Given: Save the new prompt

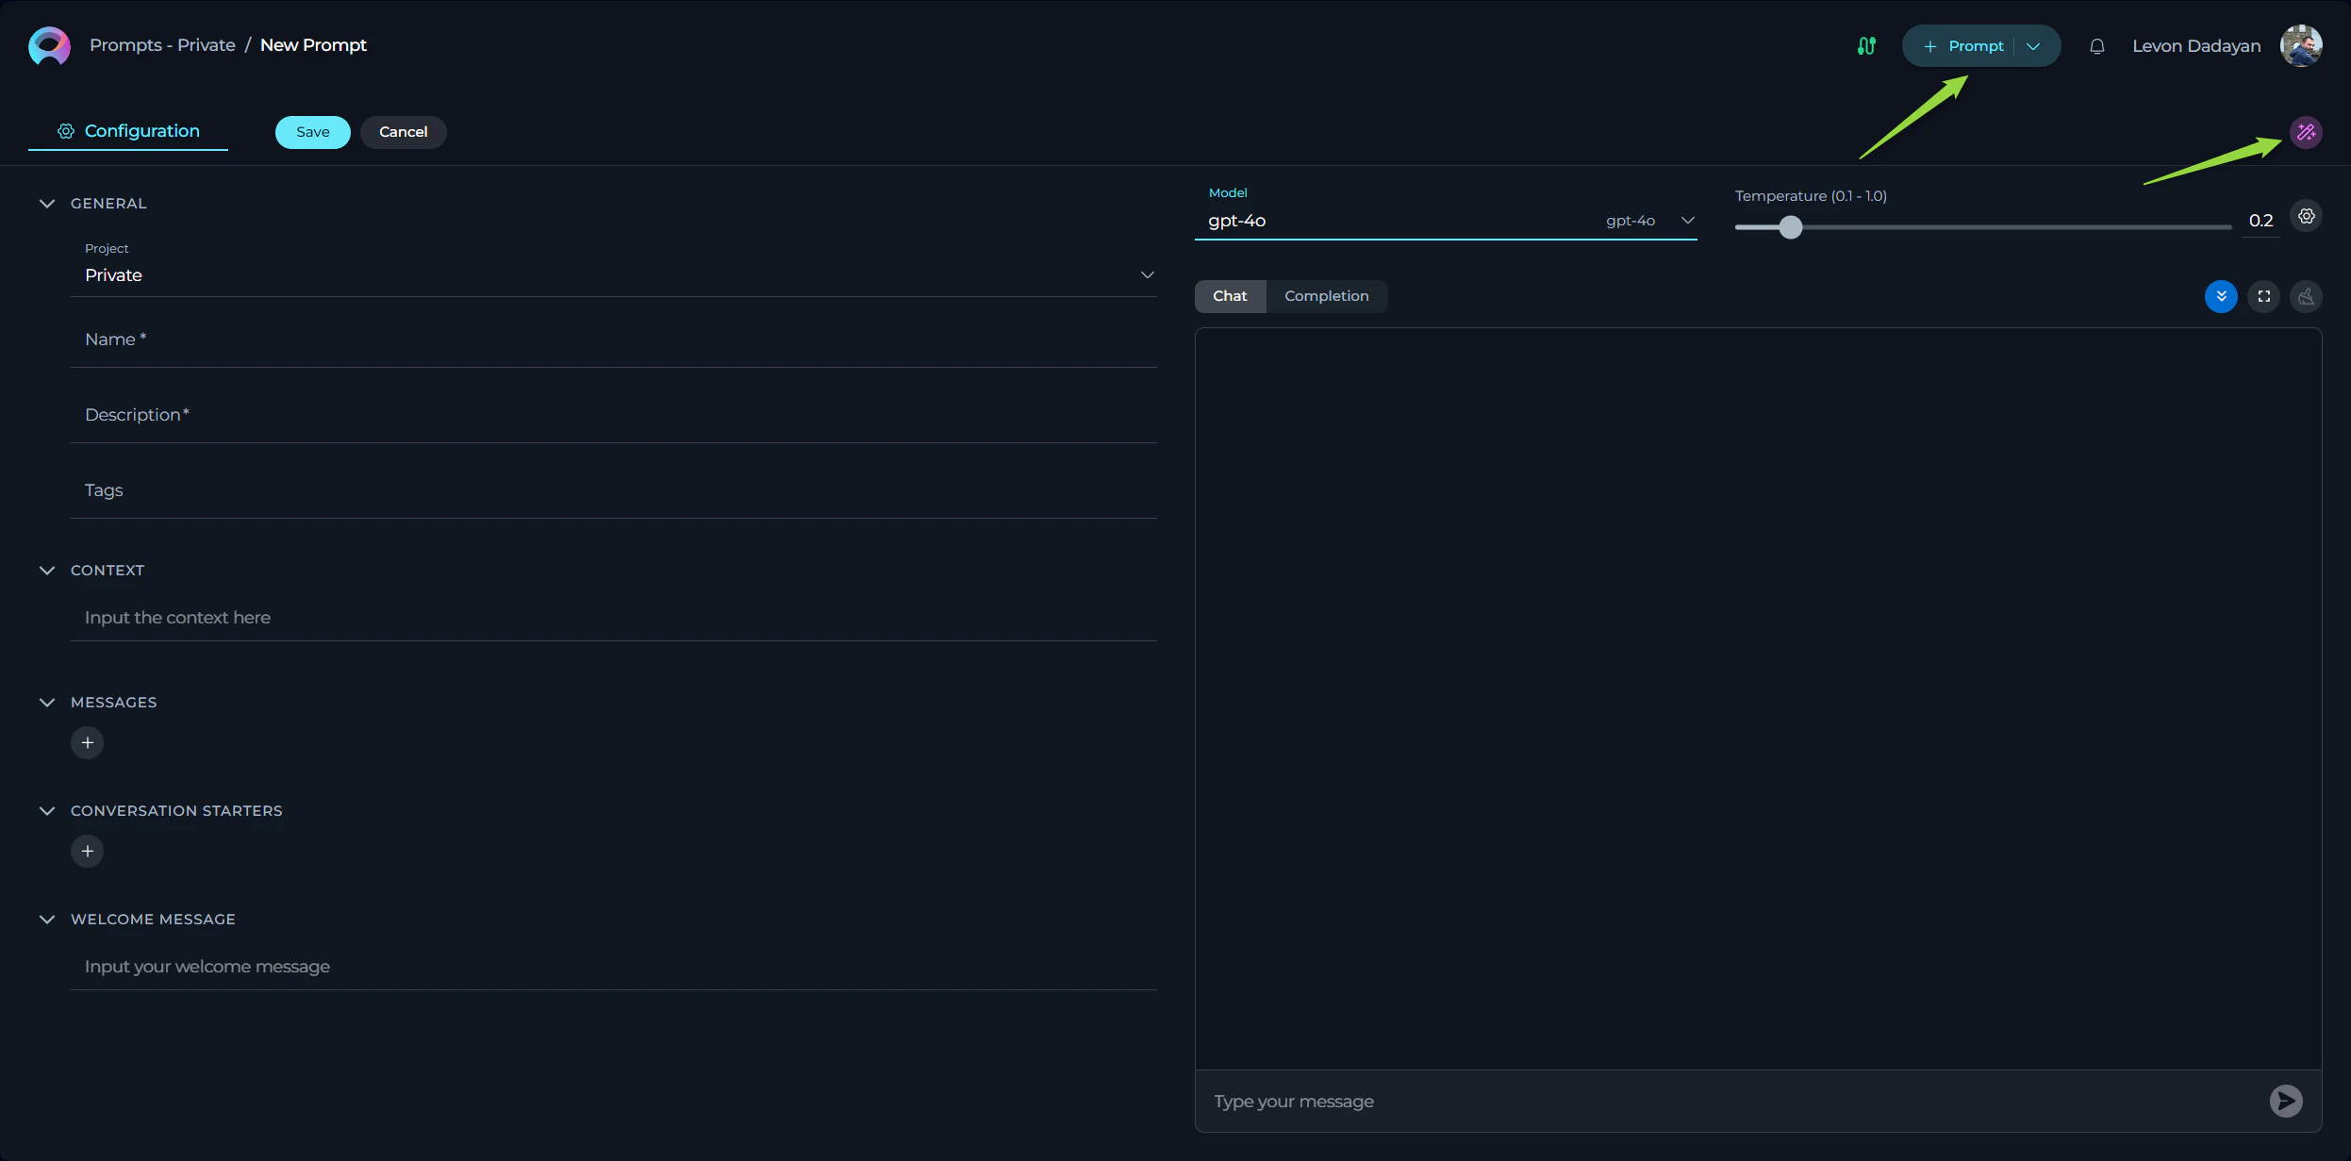Looking at the screenshot, I should click(312, 131).
